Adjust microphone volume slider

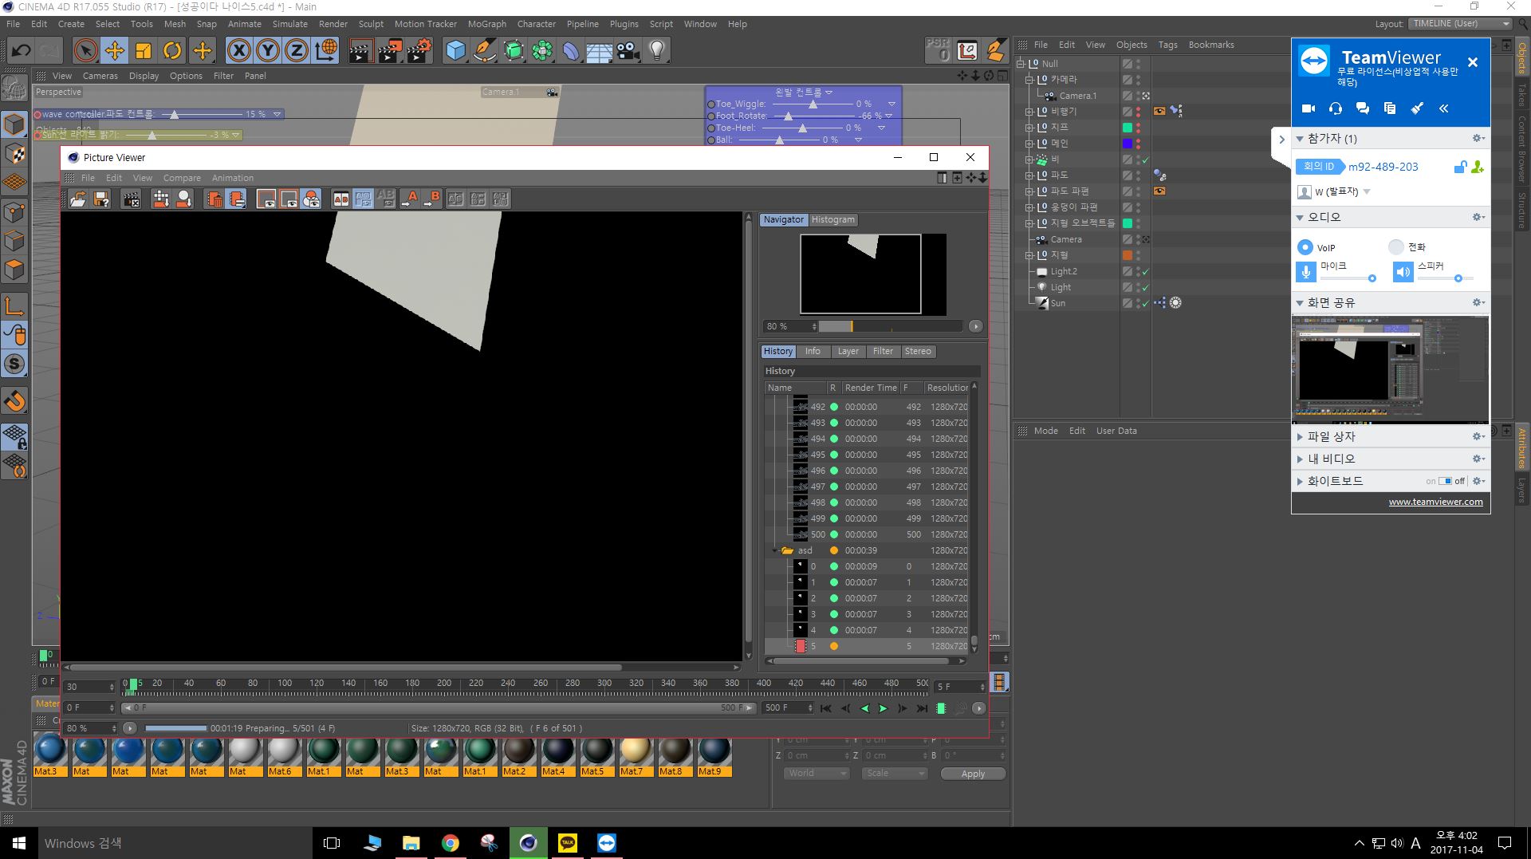tap(1348, 278)
